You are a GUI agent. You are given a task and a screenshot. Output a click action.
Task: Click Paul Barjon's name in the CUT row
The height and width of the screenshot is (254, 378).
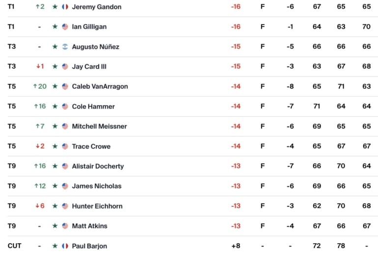click(89, 246)
